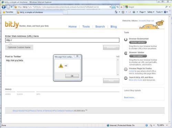The width and height of the screenshot is (172, 128).
Task: Open the Privacy footer link
Action: click(x=32, y=111)
